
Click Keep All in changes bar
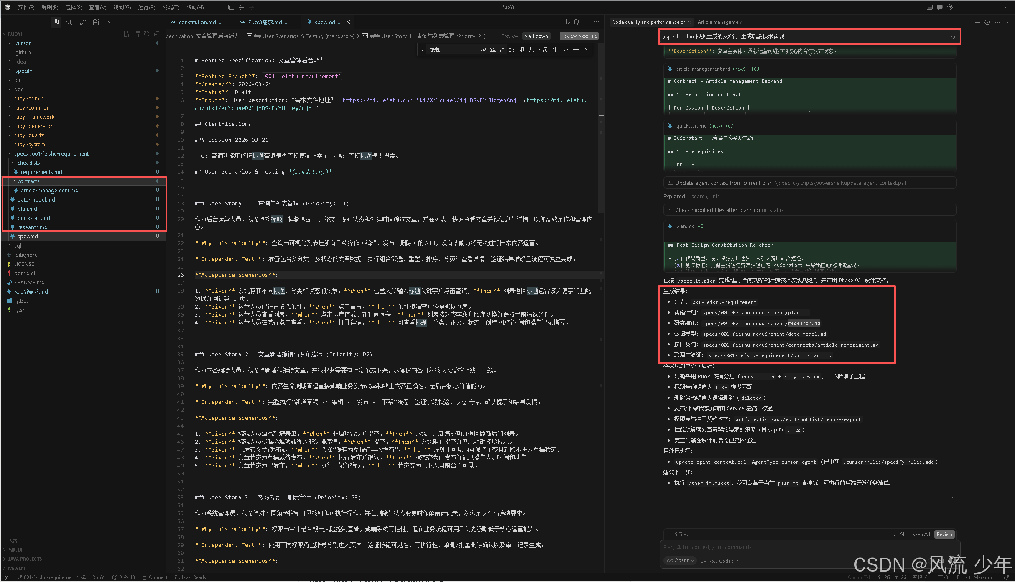coord(921,534)
